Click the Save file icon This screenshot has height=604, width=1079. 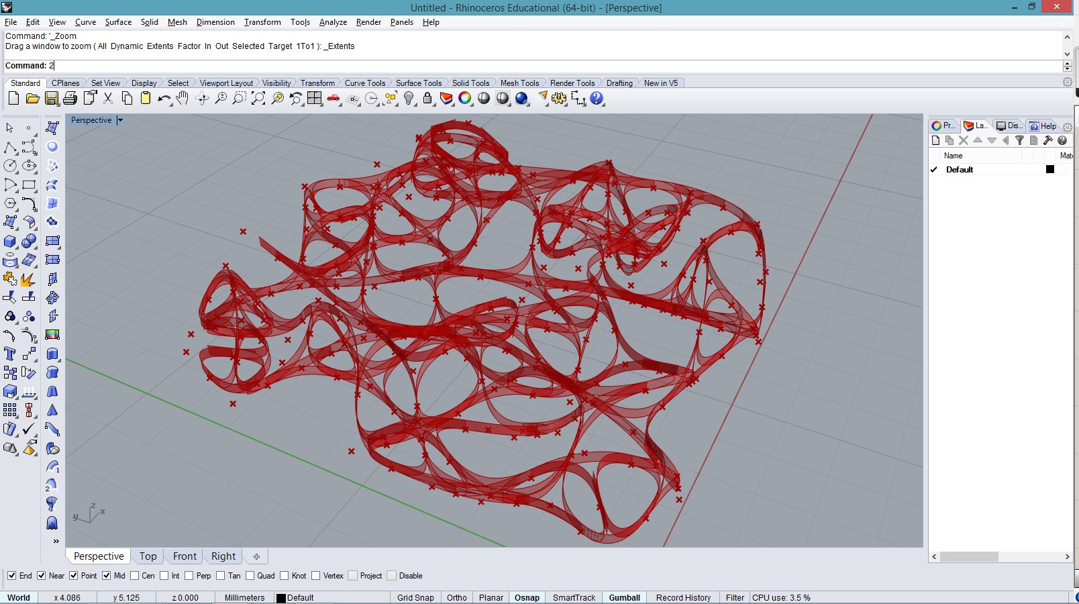point(51,99)
